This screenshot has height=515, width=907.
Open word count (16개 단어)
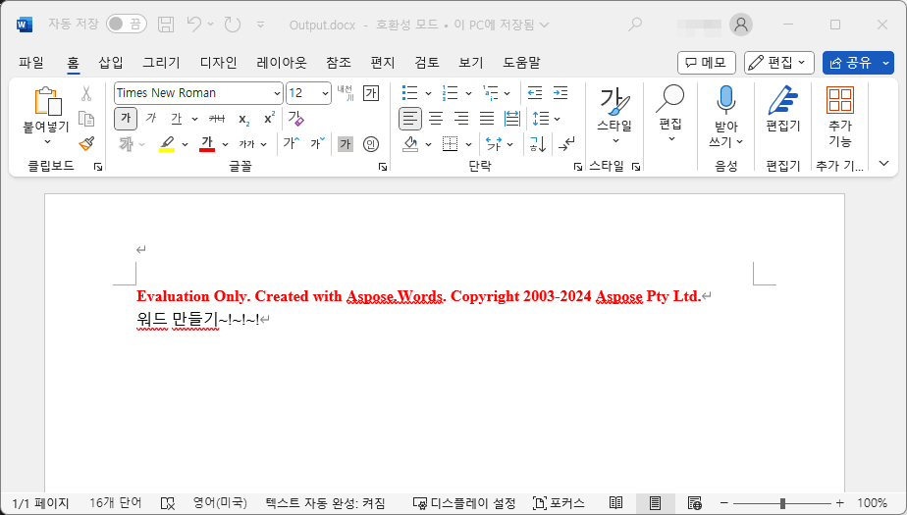click(115, 503)
